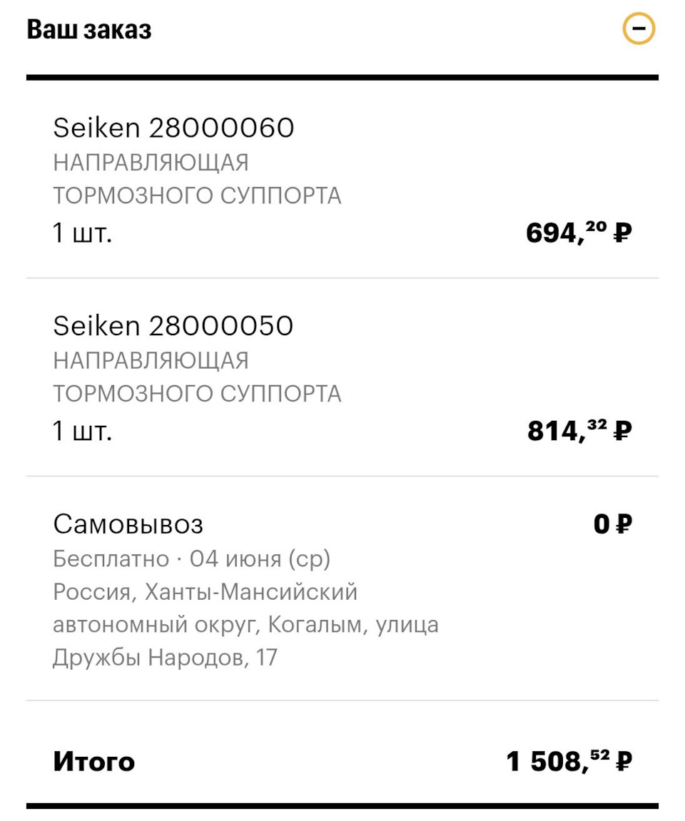Click the description under Seiken 28000060
Viewport: 685px width, 821px height.
(197, 179)
